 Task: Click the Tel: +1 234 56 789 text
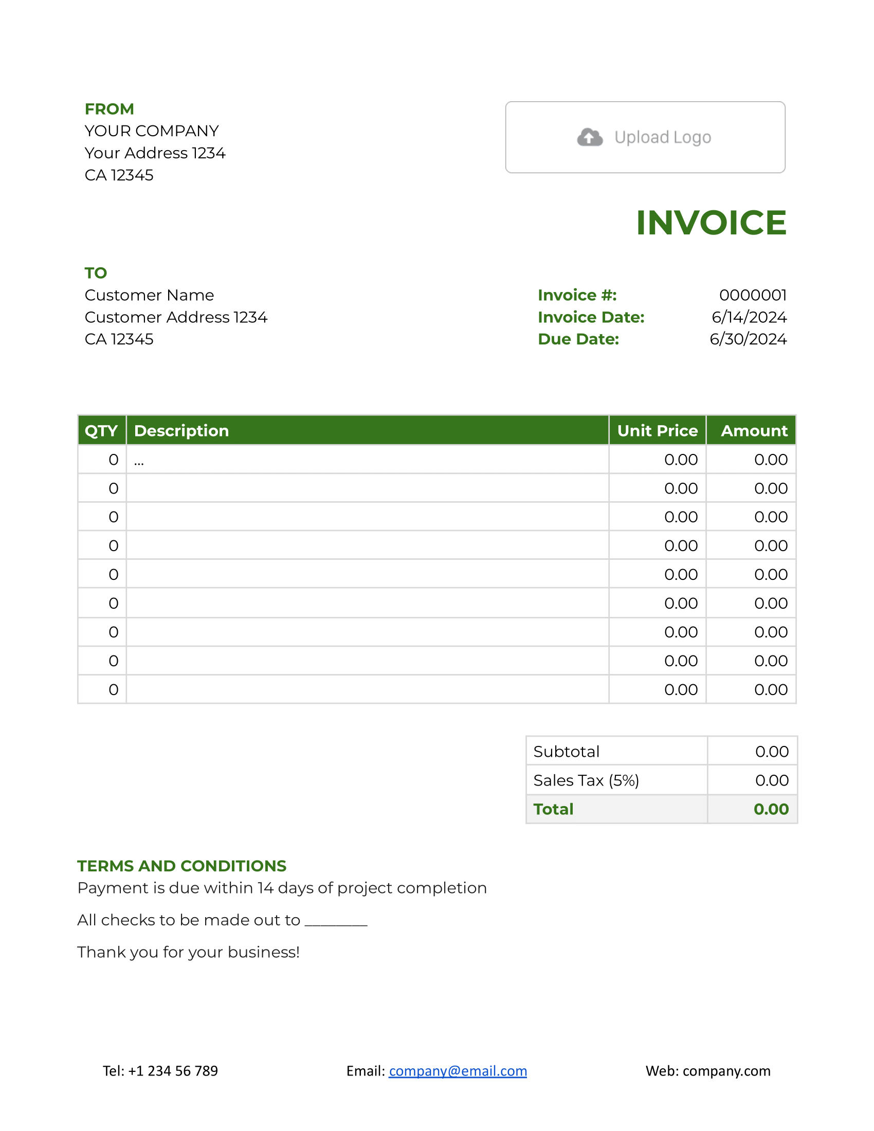coord(160,1071)
